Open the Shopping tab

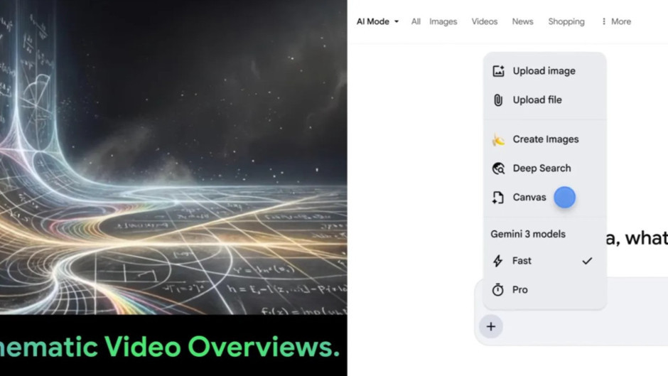pos(566,21)
